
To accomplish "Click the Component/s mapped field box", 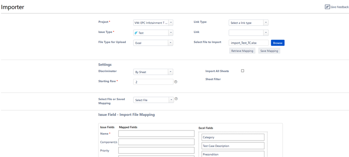I will tap(157, 142).
